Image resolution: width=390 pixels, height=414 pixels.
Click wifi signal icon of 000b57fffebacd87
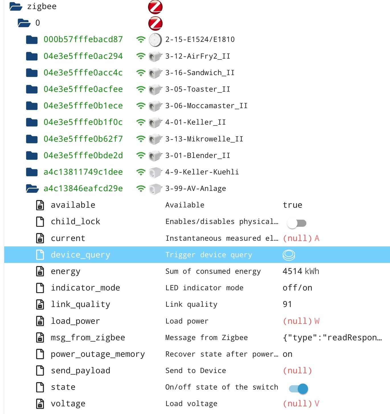click(141, 40)
